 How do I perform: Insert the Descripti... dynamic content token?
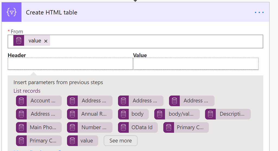coord(228,114)
